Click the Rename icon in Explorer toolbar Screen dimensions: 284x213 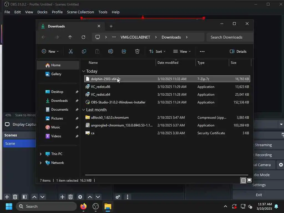(111, 51)
